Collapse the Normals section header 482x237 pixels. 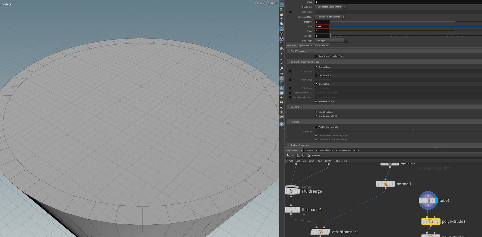coord(384,122)
